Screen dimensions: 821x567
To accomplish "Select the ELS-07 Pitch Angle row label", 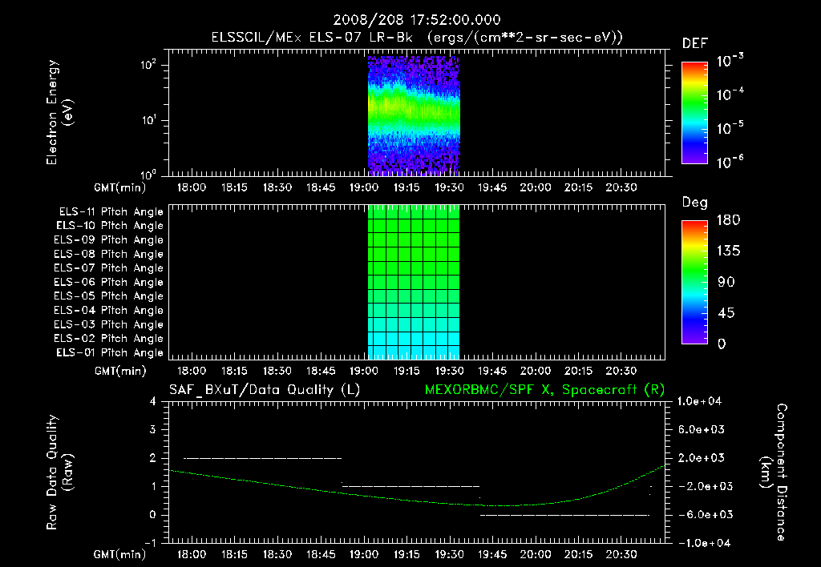I will point(108,267).
